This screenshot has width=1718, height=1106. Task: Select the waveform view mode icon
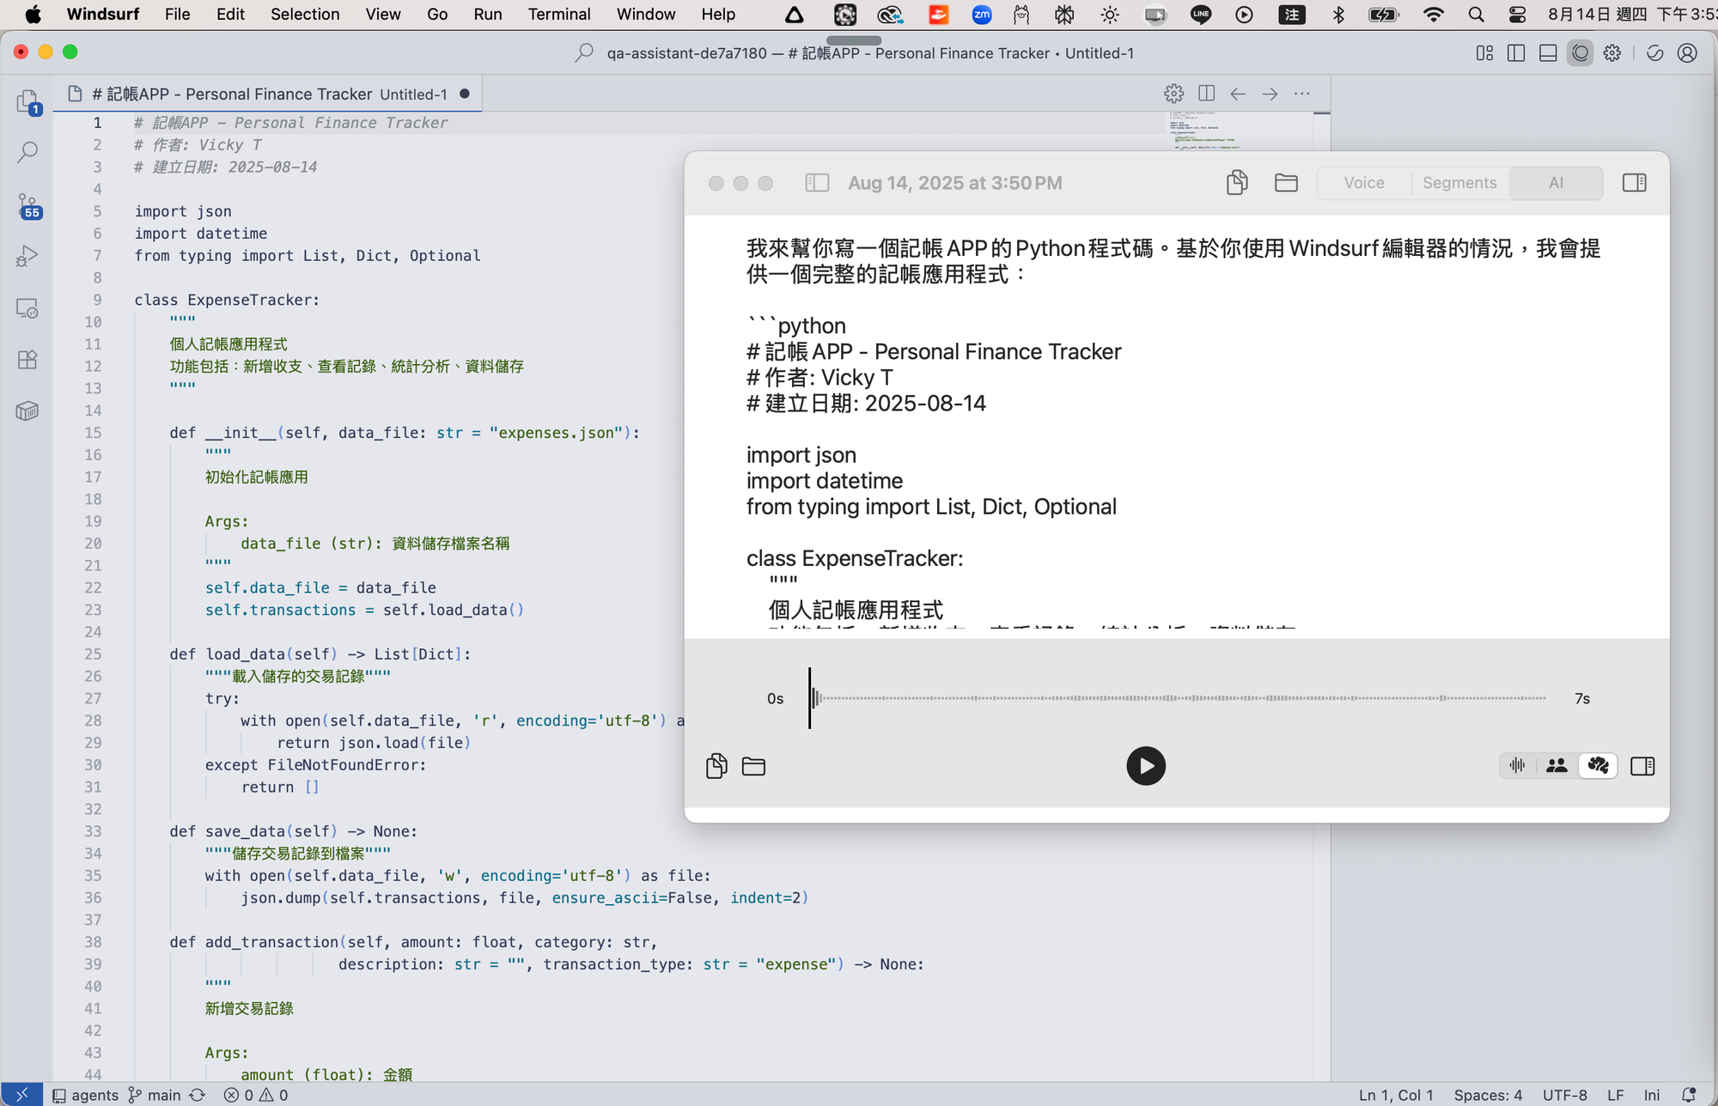point(1518,765)
